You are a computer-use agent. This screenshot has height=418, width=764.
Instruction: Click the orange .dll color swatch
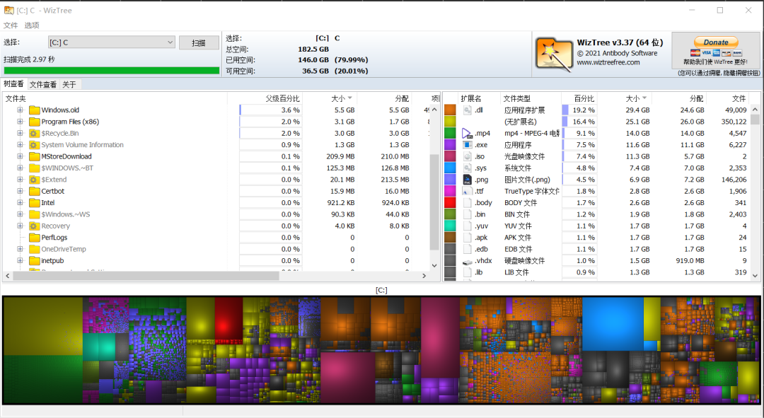(x=450, y=110)
